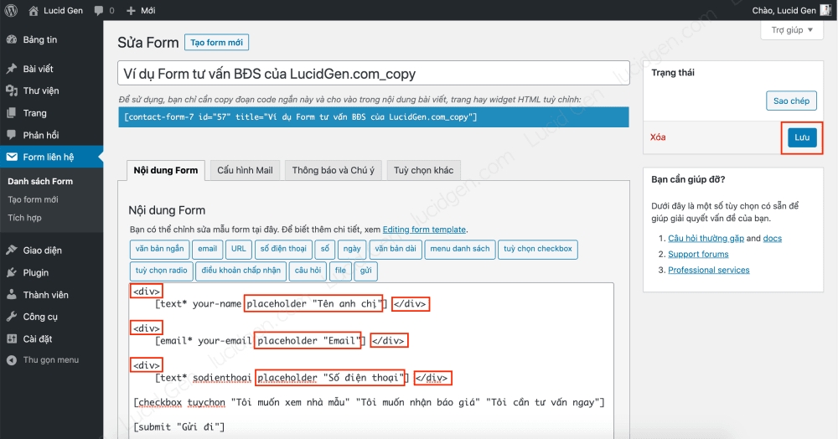Go to Plugin menu in sidebar

coord(35,272)
